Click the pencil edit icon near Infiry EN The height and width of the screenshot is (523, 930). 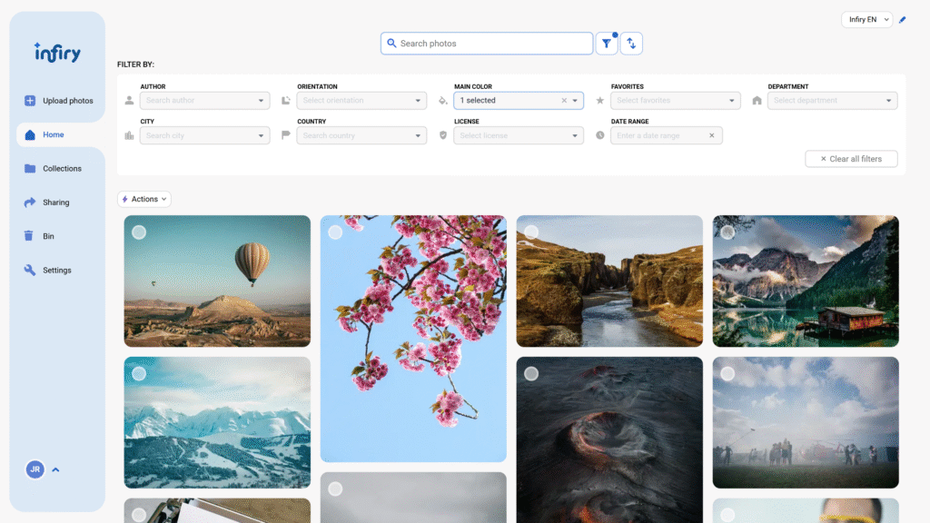click(x=902, y=20)
